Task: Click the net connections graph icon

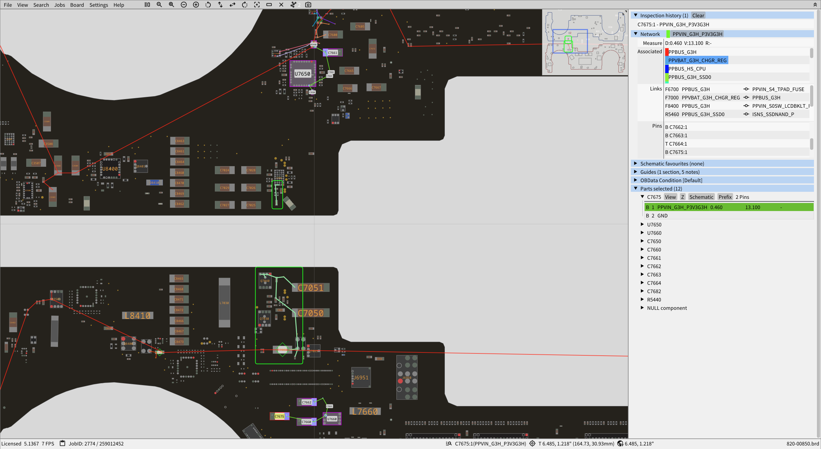Action: (293, 5)
